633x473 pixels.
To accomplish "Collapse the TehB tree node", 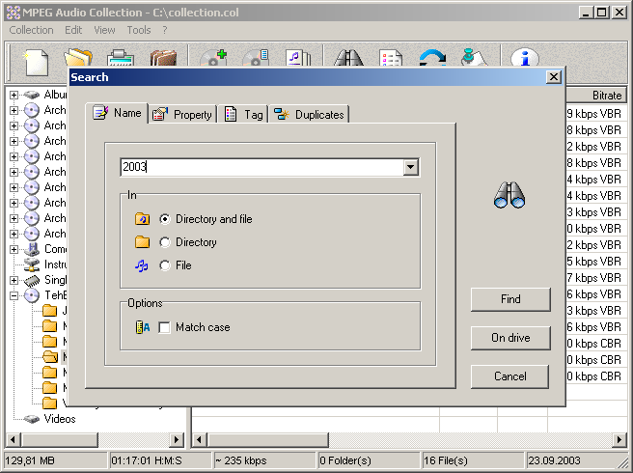I will tap(14, 295).
